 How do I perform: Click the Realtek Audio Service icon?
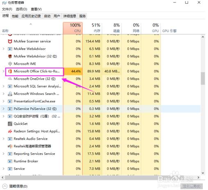[10, 139]
